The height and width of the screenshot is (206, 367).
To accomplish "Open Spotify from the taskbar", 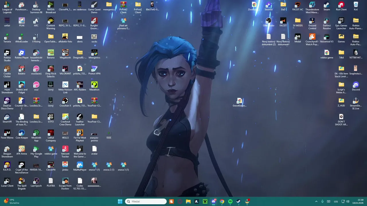I will tap(230, 201).
